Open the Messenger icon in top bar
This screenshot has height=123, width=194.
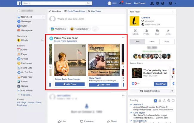click(x=158, y=3)
